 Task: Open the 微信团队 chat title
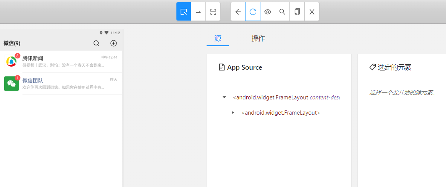click(x=33, y=80)
